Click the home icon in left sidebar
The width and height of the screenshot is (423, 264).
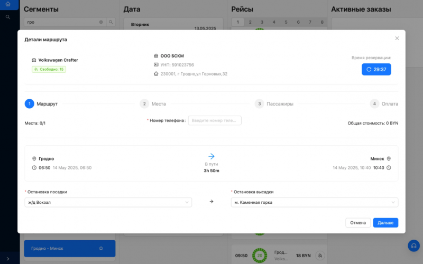click(x=8, y=4)
